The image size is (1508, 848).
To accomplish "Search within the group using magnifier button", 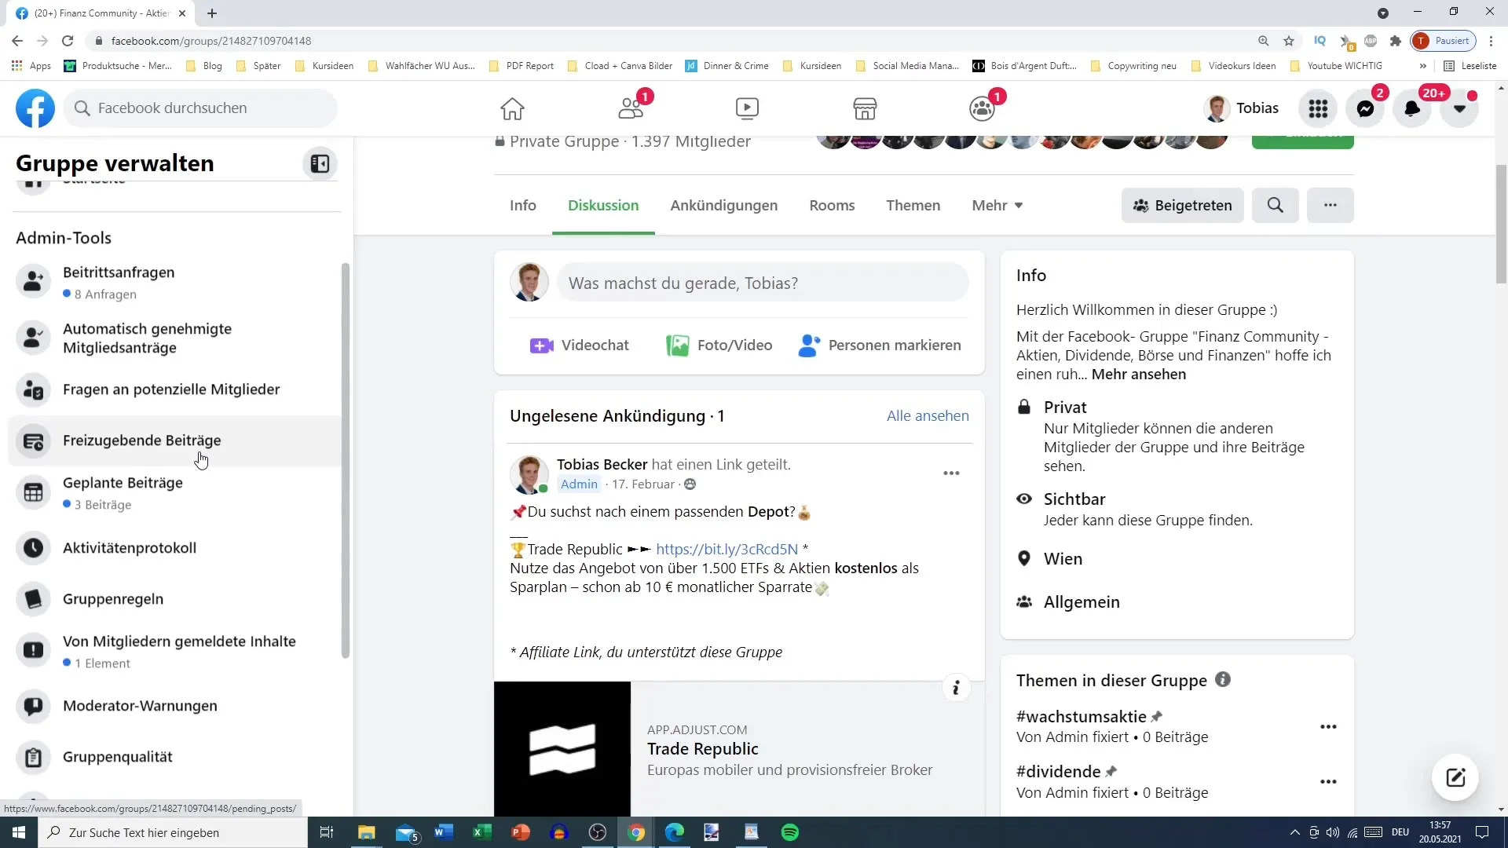I will [x=1275, y=205].
